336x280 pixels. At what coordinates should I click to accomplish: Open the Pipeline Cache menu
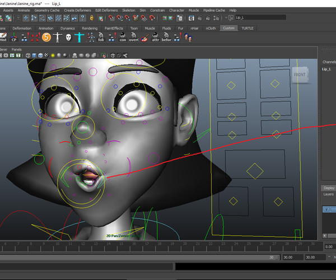[x=214, y=10]
